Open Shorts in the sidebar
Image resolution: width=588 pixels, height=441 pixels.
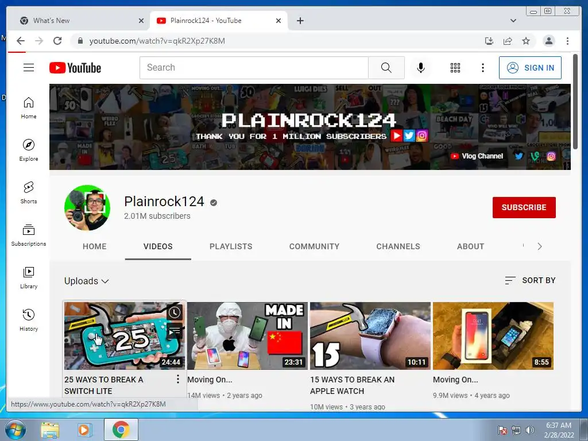click(29, 193)
